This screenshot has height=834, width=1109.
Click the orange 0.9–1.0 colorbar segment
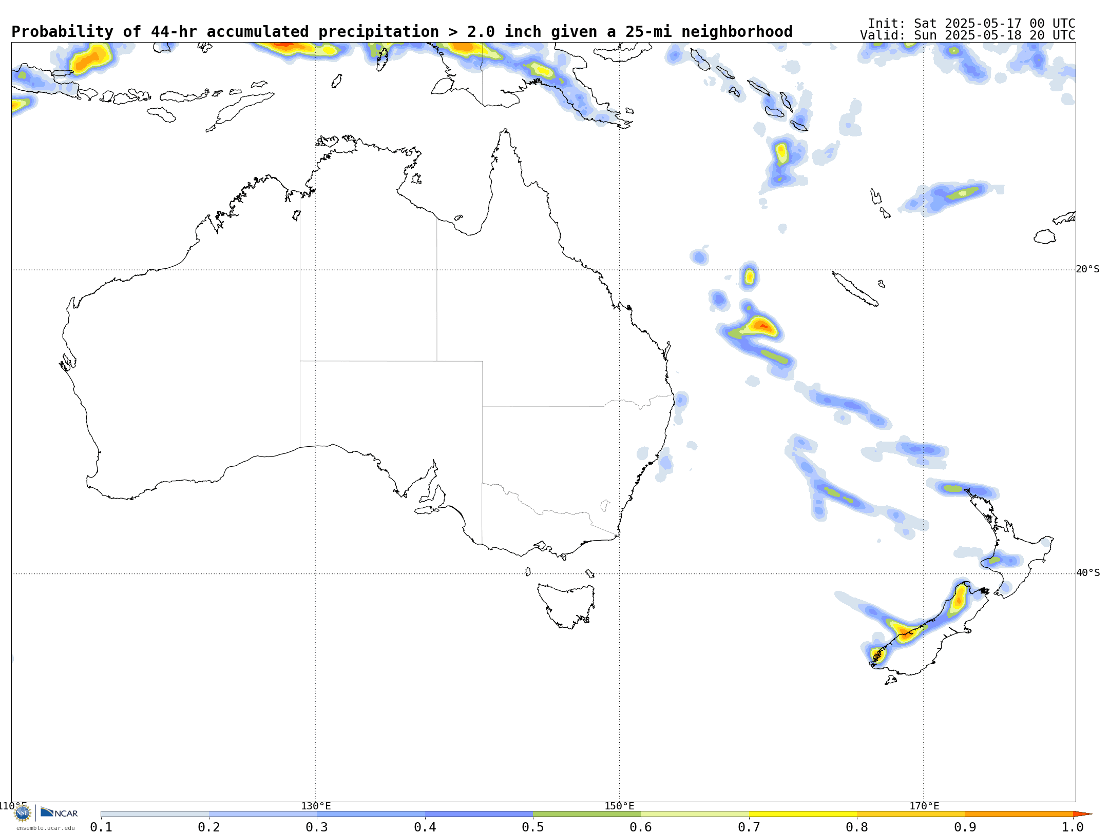[1019, 814]
